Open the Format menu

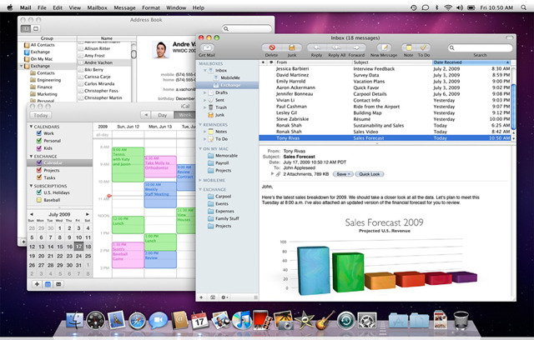point(151,7)
